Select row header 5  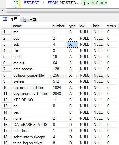[7, 57]
